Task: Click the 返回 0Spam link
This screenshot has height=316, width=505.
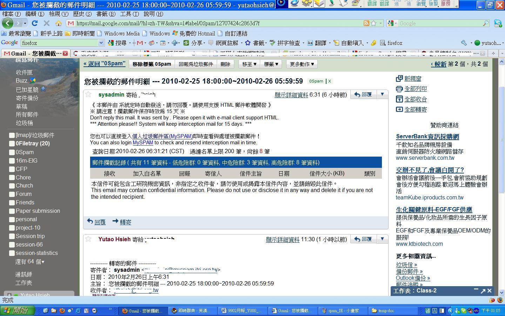Action: click(105, 64)
